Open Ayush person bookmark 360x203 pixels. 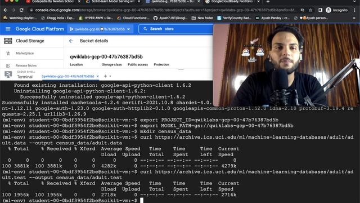(311, 18)
